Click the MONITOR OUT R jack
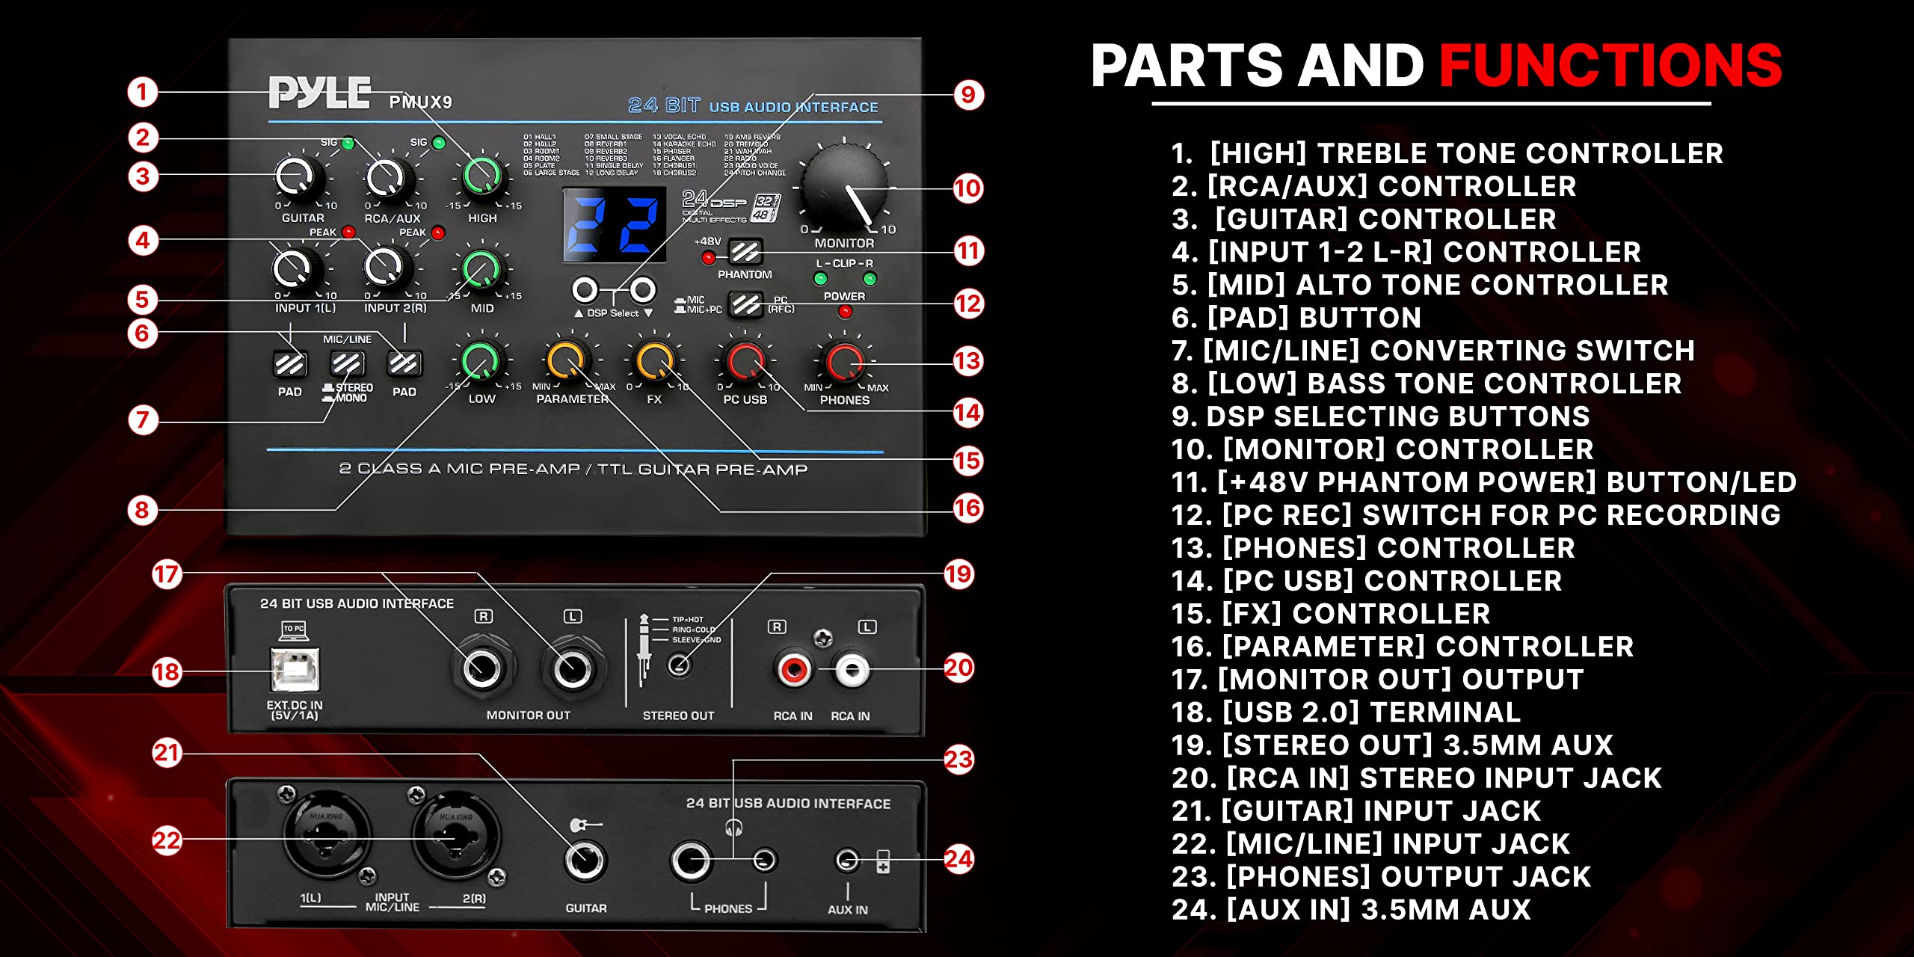Viewport: 1914px width, 957px height. coord(482,668)
